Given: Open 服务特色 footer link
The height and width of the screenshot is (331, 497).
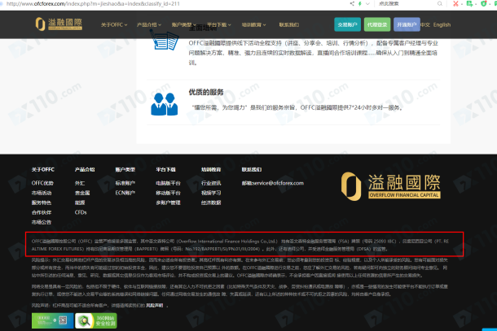Looking at the screenshot, I should [42, 203].
